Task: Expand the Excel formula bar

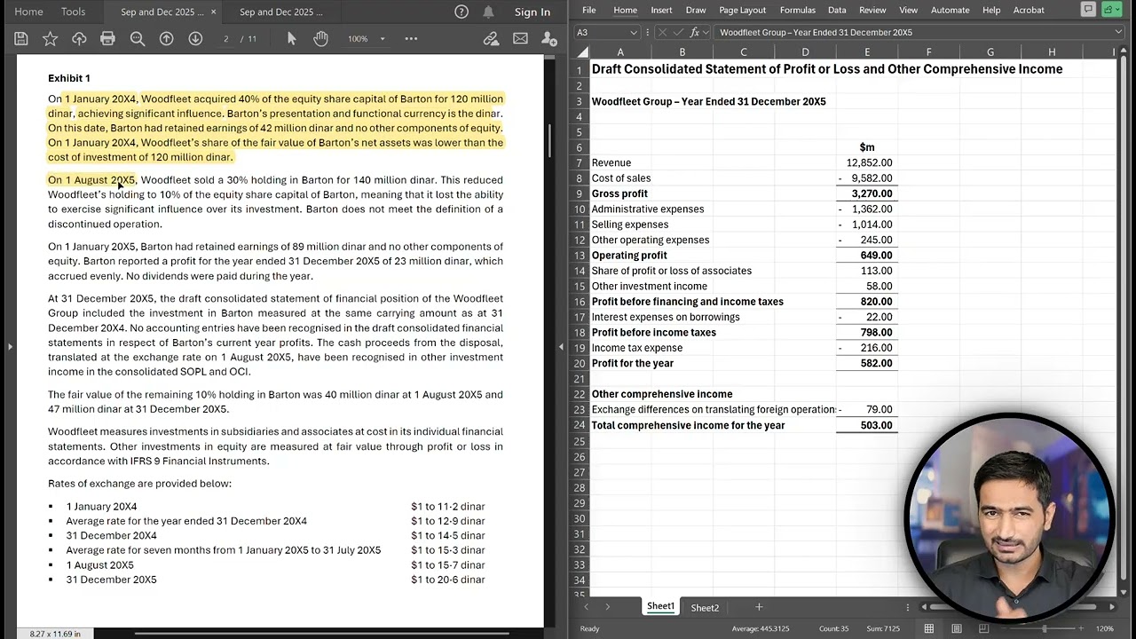Action: 1118,32
